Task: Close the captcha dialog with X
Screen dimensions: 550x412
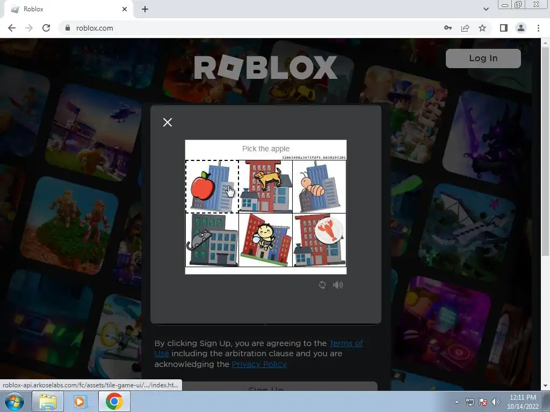Action: coord(168,122)
